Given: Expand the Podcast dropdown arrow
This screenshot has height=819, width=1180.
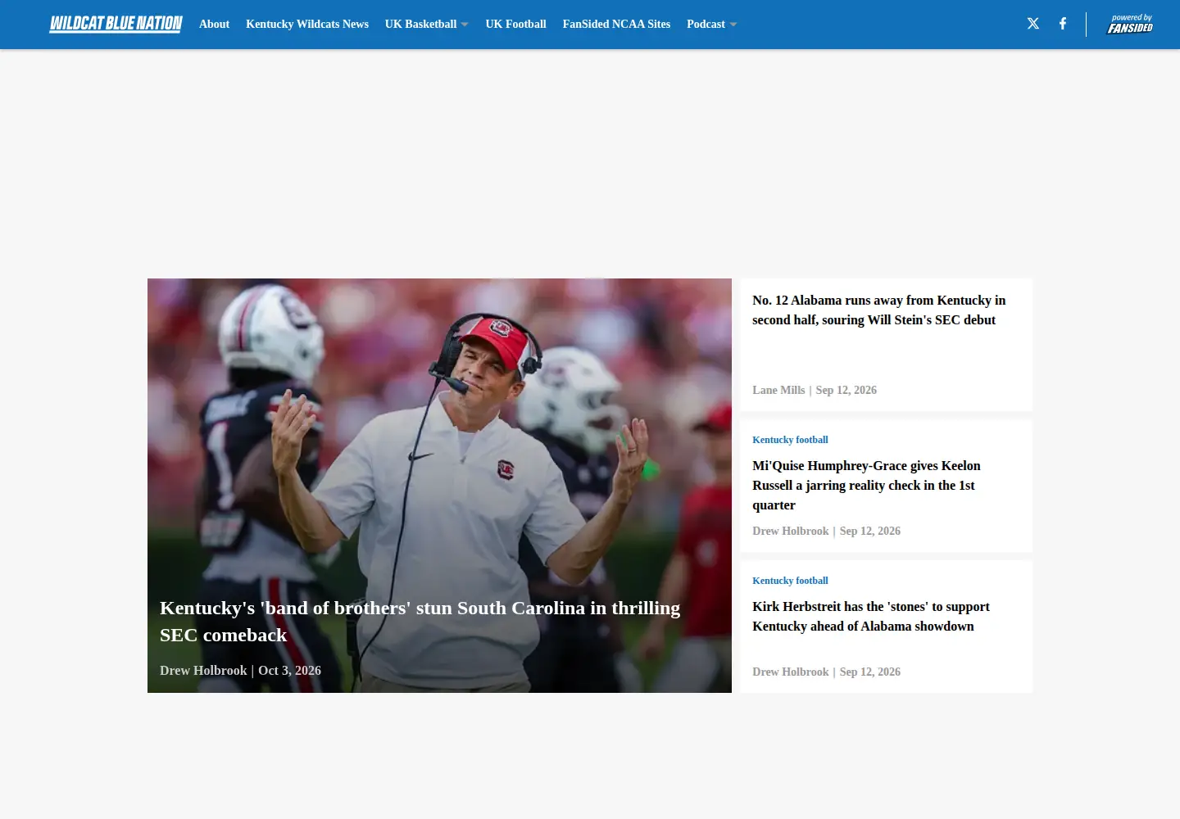Looking at the screenshot, I should (733, 25).
